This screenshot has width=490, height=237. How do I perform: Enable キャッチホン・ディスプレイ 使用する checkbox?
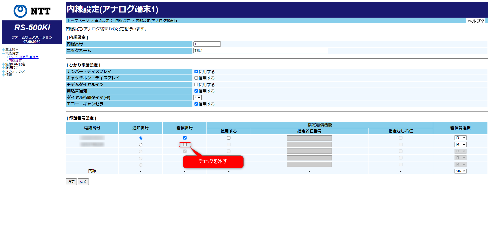coord(196,78)
